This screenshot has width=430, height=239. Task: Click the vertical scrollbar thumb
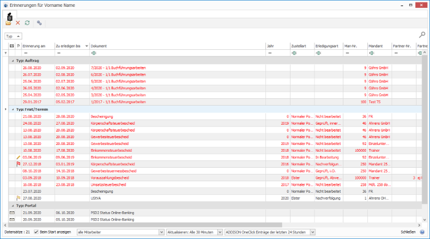click(x=424, y=129)
